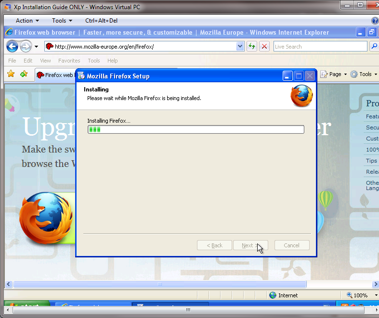Click the Installing Firefox progress bar
Screen dimensions: 379x318
click(196, 129)
